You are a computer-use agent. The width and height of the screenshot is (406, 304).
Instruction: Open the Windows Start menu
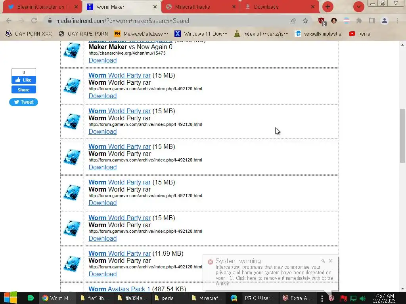point(11,298)
